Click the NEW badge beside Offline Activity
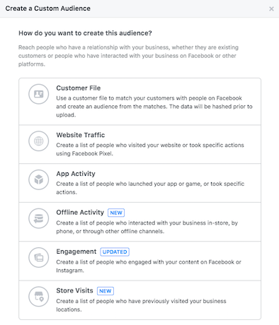The image size is (279, 325). [116, 213]
